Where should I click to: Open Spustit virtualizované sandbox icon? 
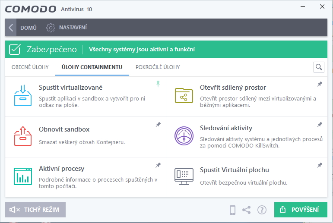pyautogui.click(x=23, y=96)
